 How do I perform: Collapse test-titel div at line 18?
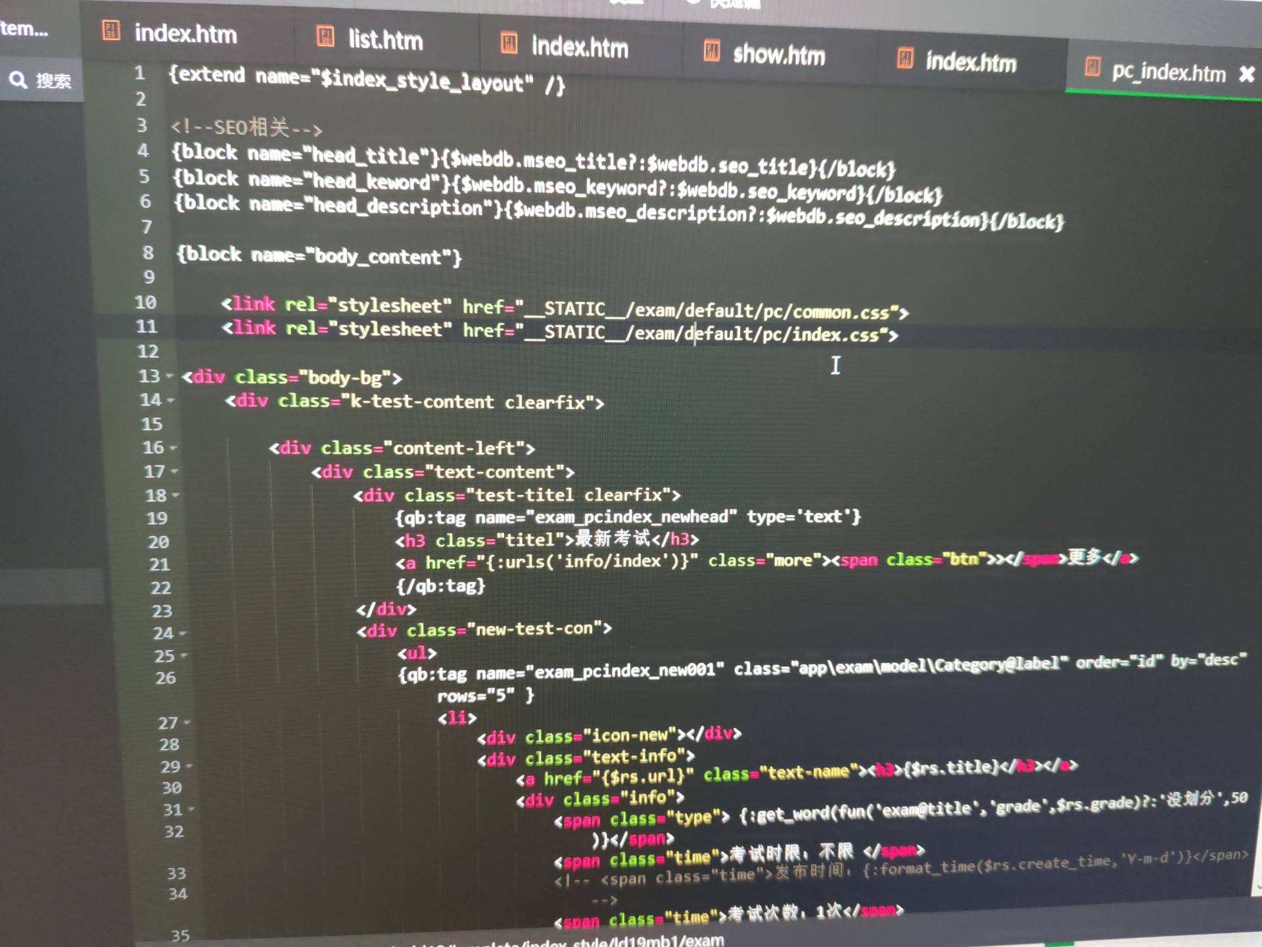click(176, 495)
